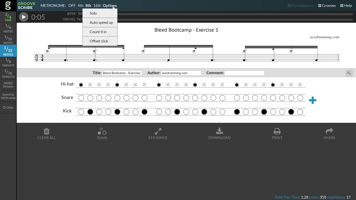Image resolution: width=356 pixels, height=200 pixels.
Task: Set metronome to 4th notes
Action: [x=80, y=6]
